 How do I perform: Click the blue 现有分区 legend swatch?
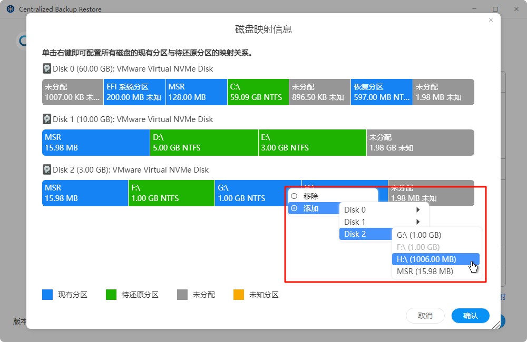[46, 295]
